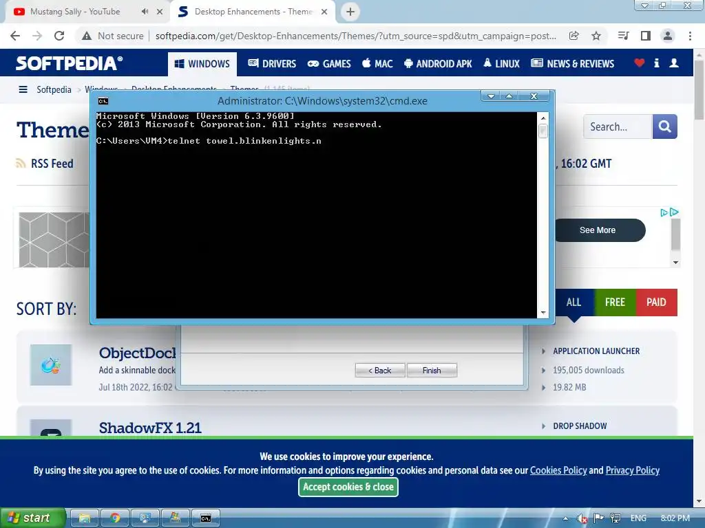Screen dimensions: 705x528
Task: Open the Games section
Action: click(329, 64)
